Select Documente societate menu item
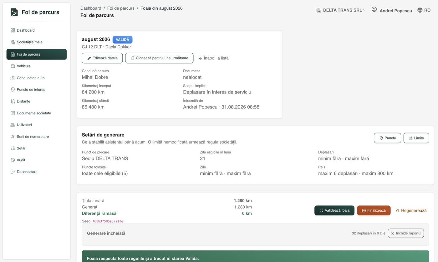The height and width of the screenshot is (262, 438). (37, 113)
